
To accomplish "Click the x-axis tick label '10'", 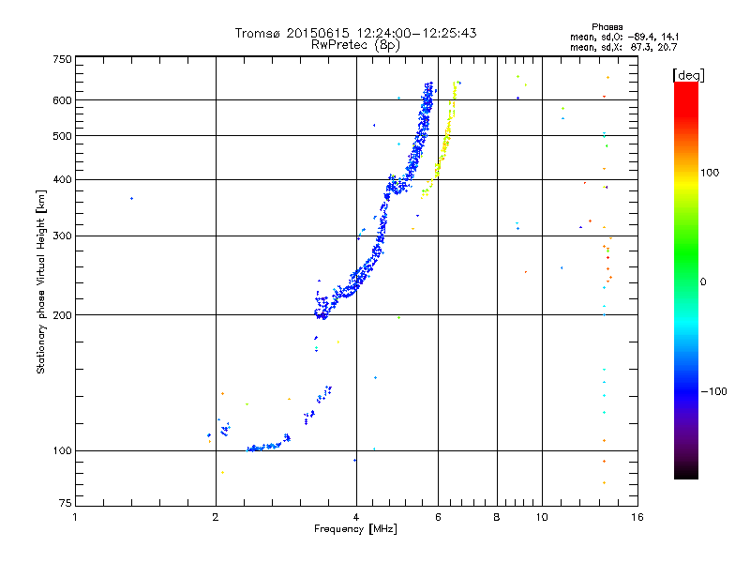I will [x=542, y=517].
